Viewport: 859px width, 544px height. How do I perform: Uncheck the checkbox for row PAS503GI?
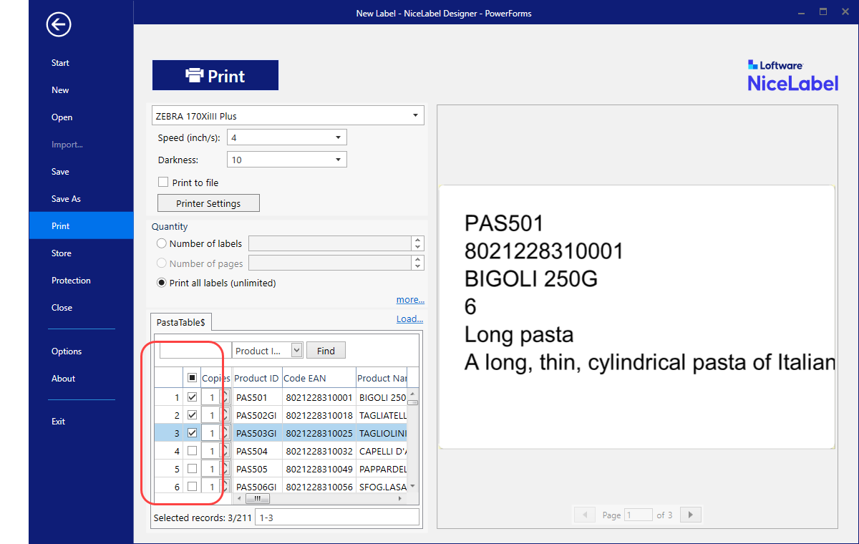(x=192, y=432)
